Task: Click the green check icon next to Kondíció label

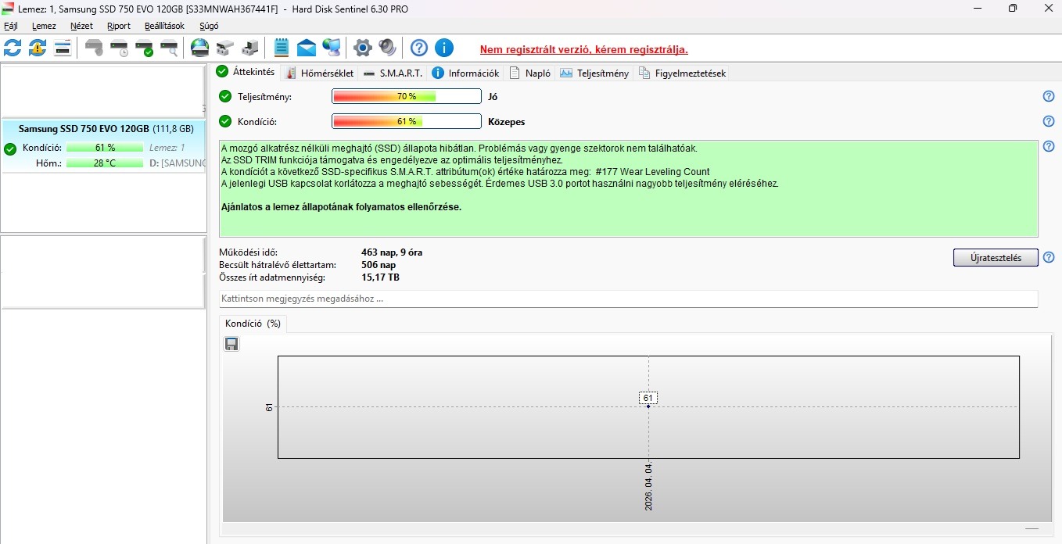Action: tap(225, 121)
